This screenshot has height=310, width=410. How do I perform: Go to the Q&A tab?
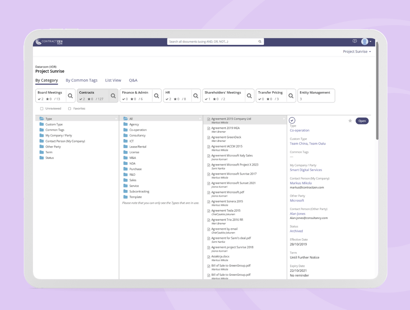point(133,80)
